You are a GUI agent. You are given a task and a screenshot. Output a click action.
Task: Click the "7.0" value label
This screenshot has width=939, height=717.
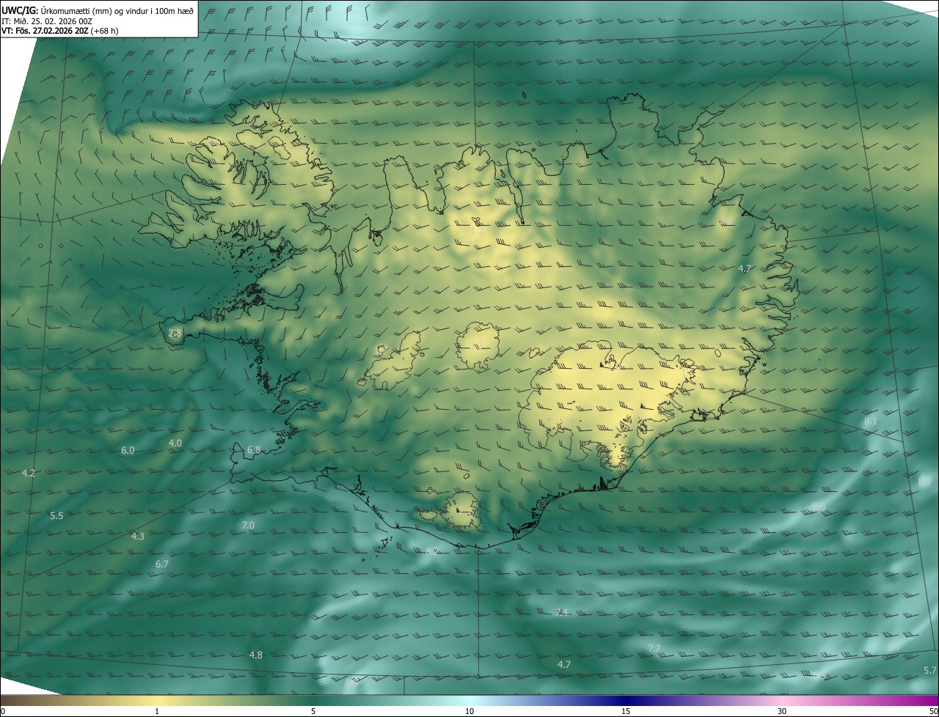[248, 525]
